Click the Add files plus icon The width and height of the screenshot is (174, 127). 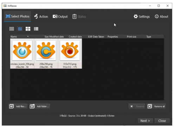(11, 106)
